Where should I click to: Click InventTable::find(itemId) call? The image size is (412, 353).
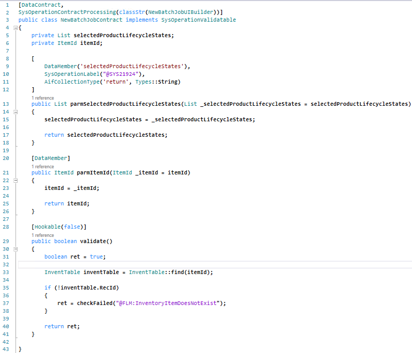(169, 272)
